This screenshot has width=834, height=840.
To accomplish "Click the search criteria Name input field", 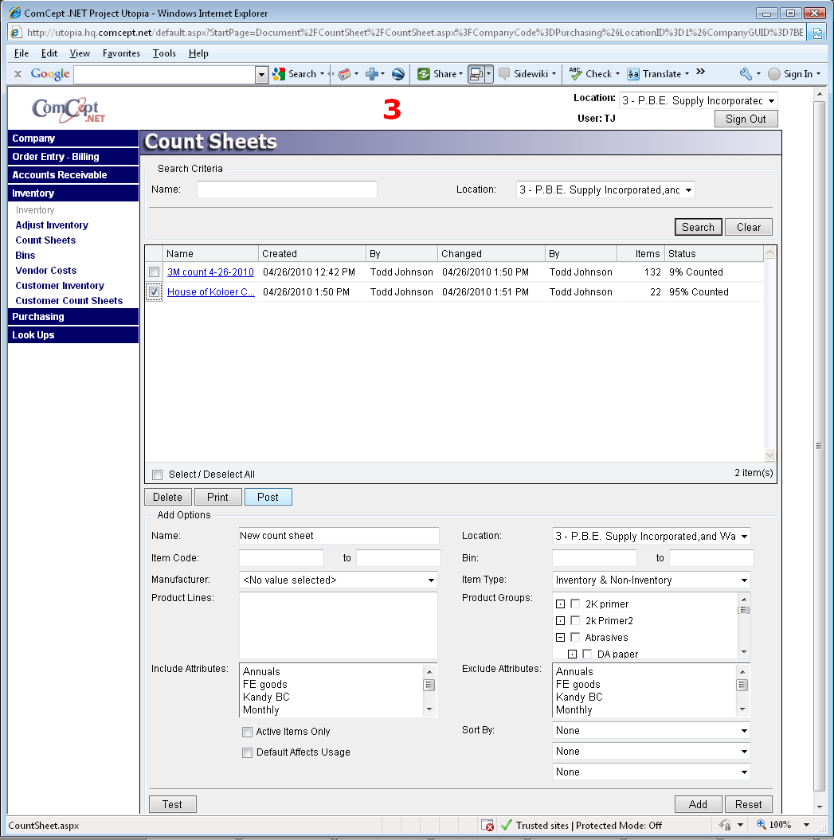I will point(287,189).
